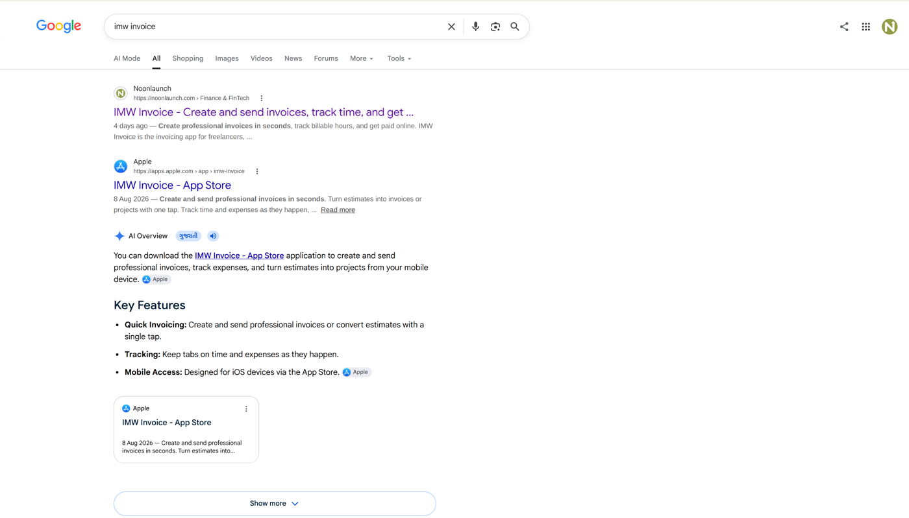Image resolution: width=909 pixels, height=518 pixels.
Task: Expand the More dropdown
Action: pos(362,58)
